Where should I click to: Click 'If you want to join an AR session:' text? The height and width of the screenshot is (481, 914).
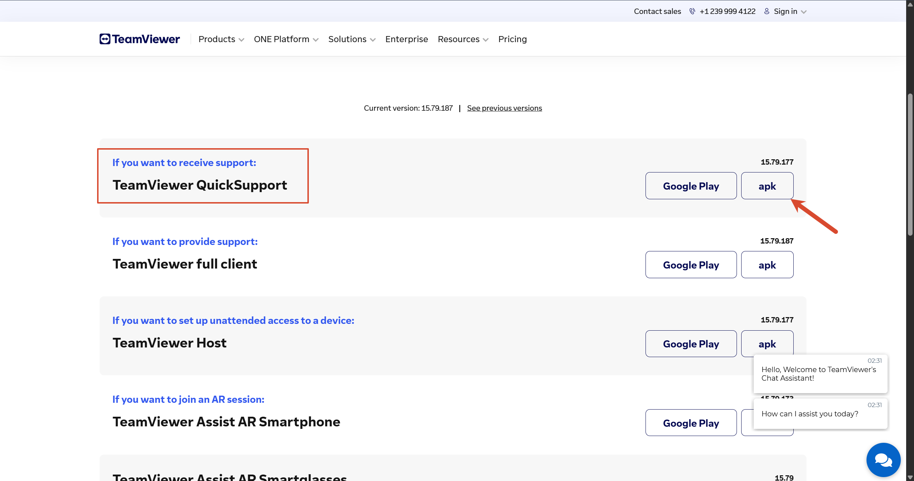(188, 399)
